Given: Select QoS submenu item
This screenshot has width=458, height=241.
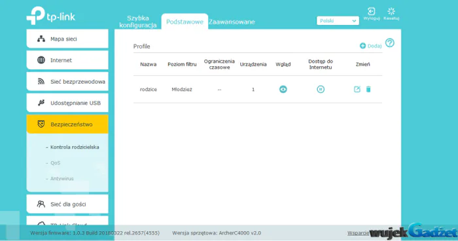Looking at the screenshot, I should [55, 163].
